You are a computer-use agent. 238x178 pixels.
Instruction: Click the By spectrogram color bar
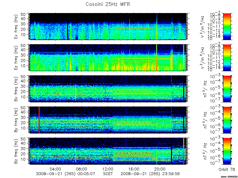pos(227,120)
